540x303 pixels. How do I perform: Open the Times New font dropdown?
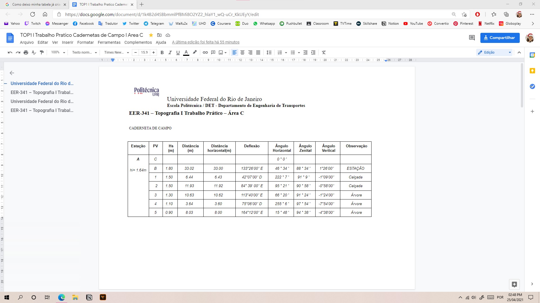click(x=116, y=52)
